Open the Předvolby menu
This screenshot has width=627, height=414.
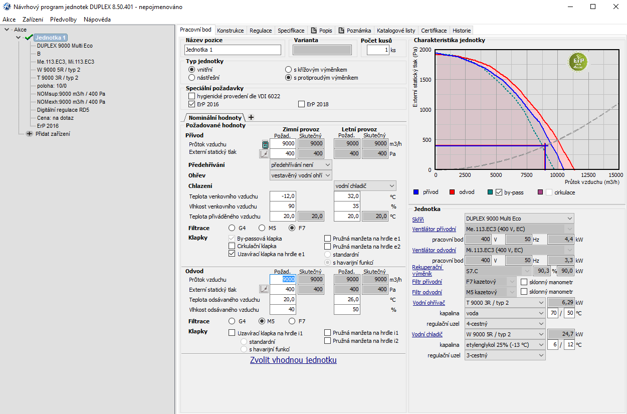tap(64, 20)
